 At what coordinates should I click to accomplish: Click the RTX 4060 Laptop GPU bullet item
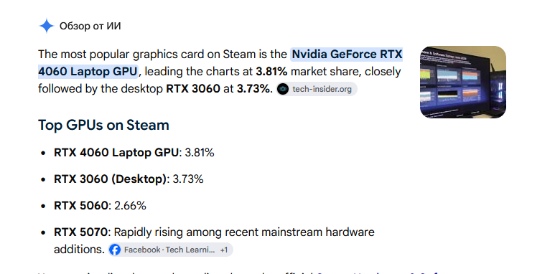pyautogui.click(x=134, y=153)
